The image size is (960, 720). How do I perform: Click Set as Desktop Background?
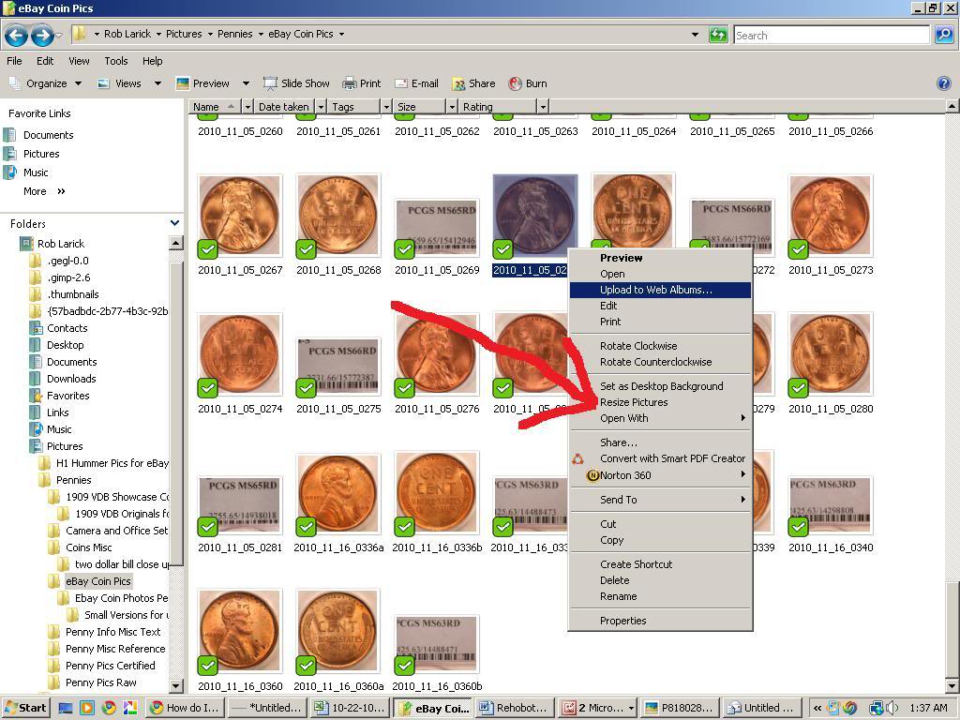coord(660,386)
